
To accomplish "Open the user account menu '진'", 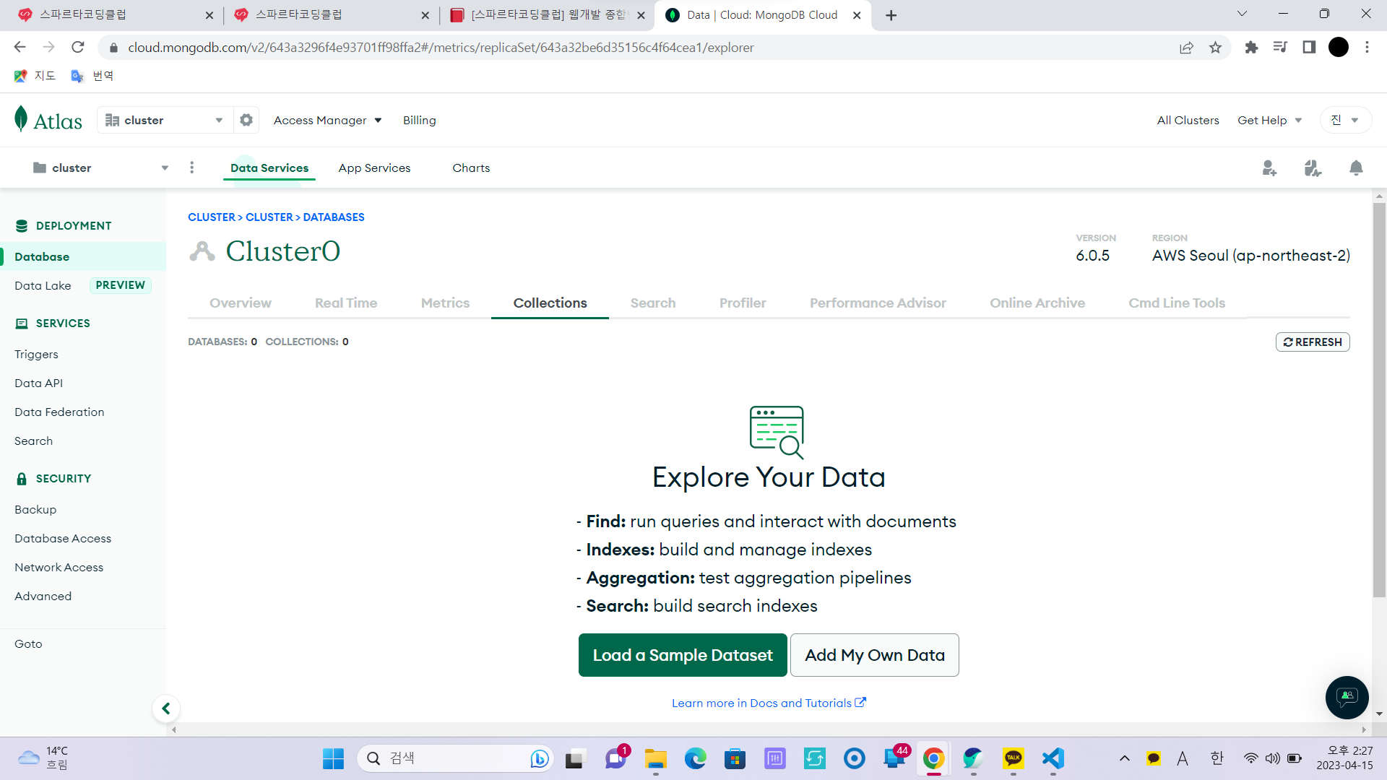I will pos(1345,120).
